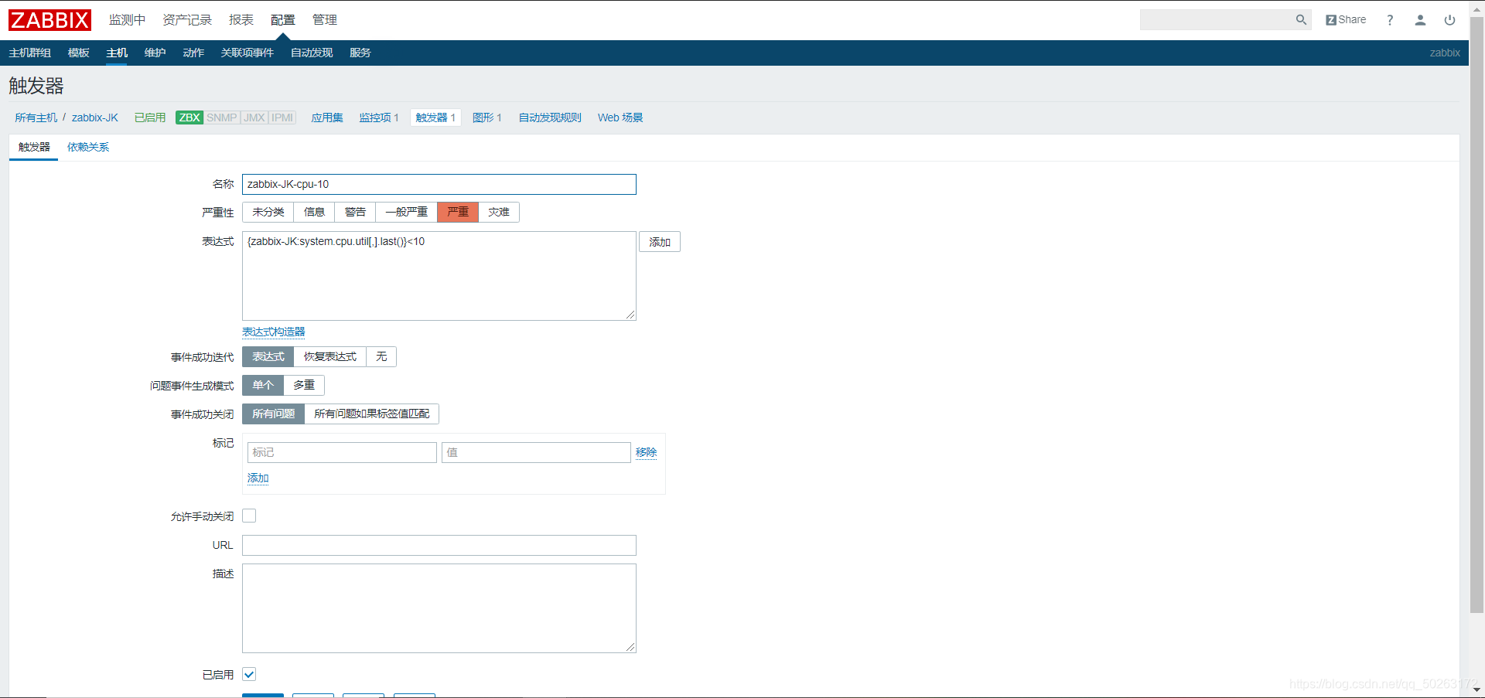Open the user profile icon
Viewport: 1485px width, 698px height.
click(1420, 20)
